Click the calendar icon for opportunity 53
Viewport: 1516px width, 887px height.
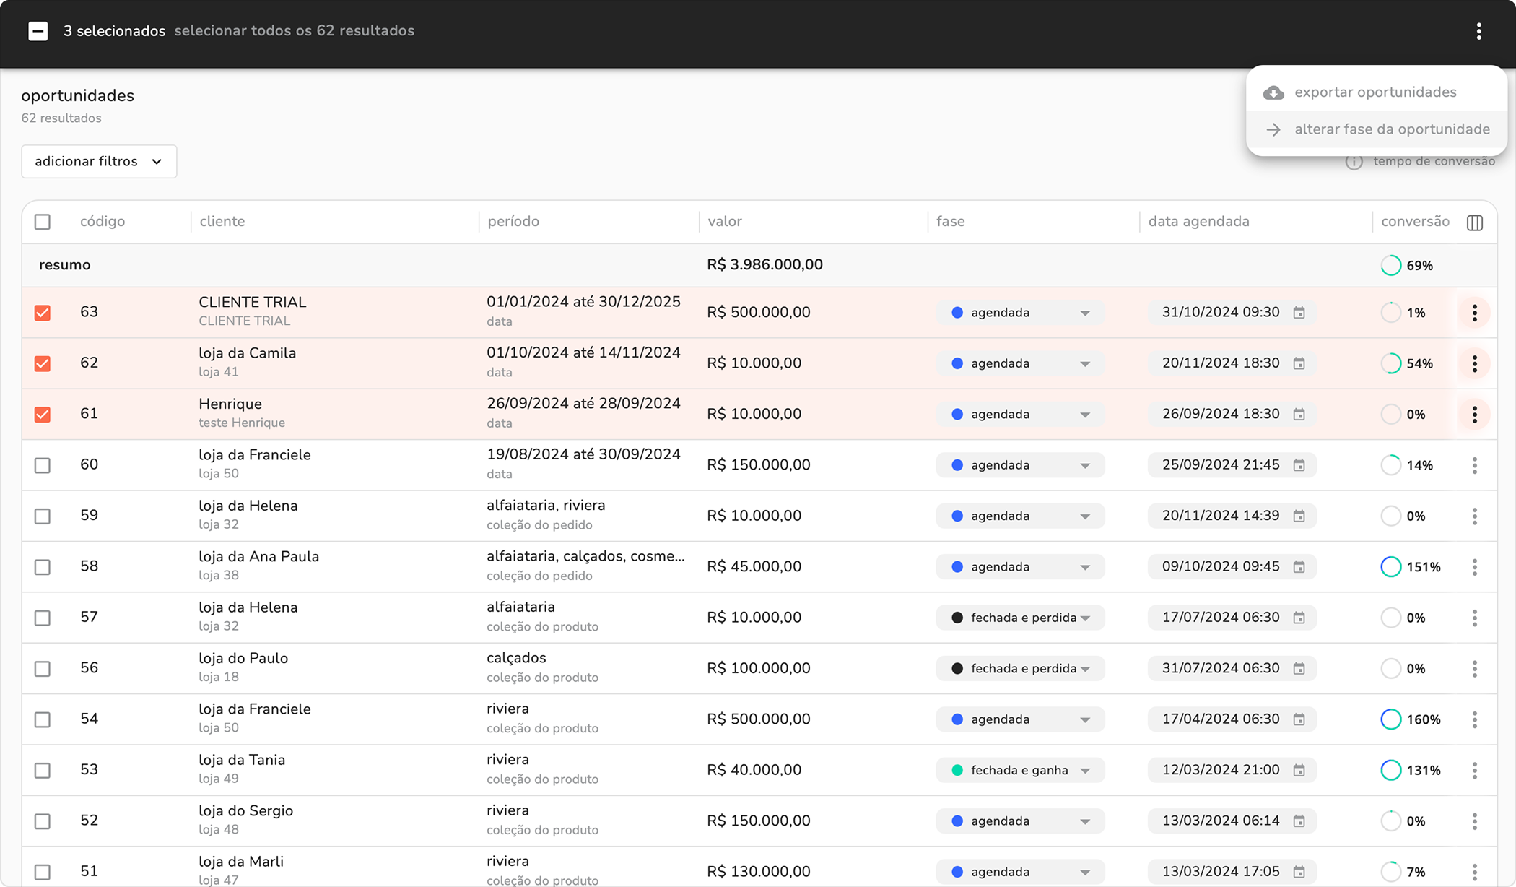point(1299,771)
